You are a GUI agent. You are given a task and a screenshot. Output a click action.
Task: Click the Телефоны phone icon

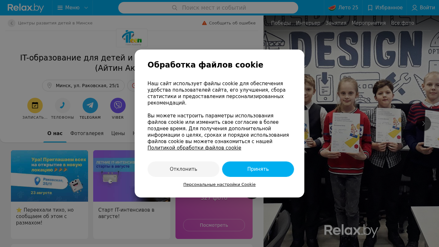coord(63,105)
